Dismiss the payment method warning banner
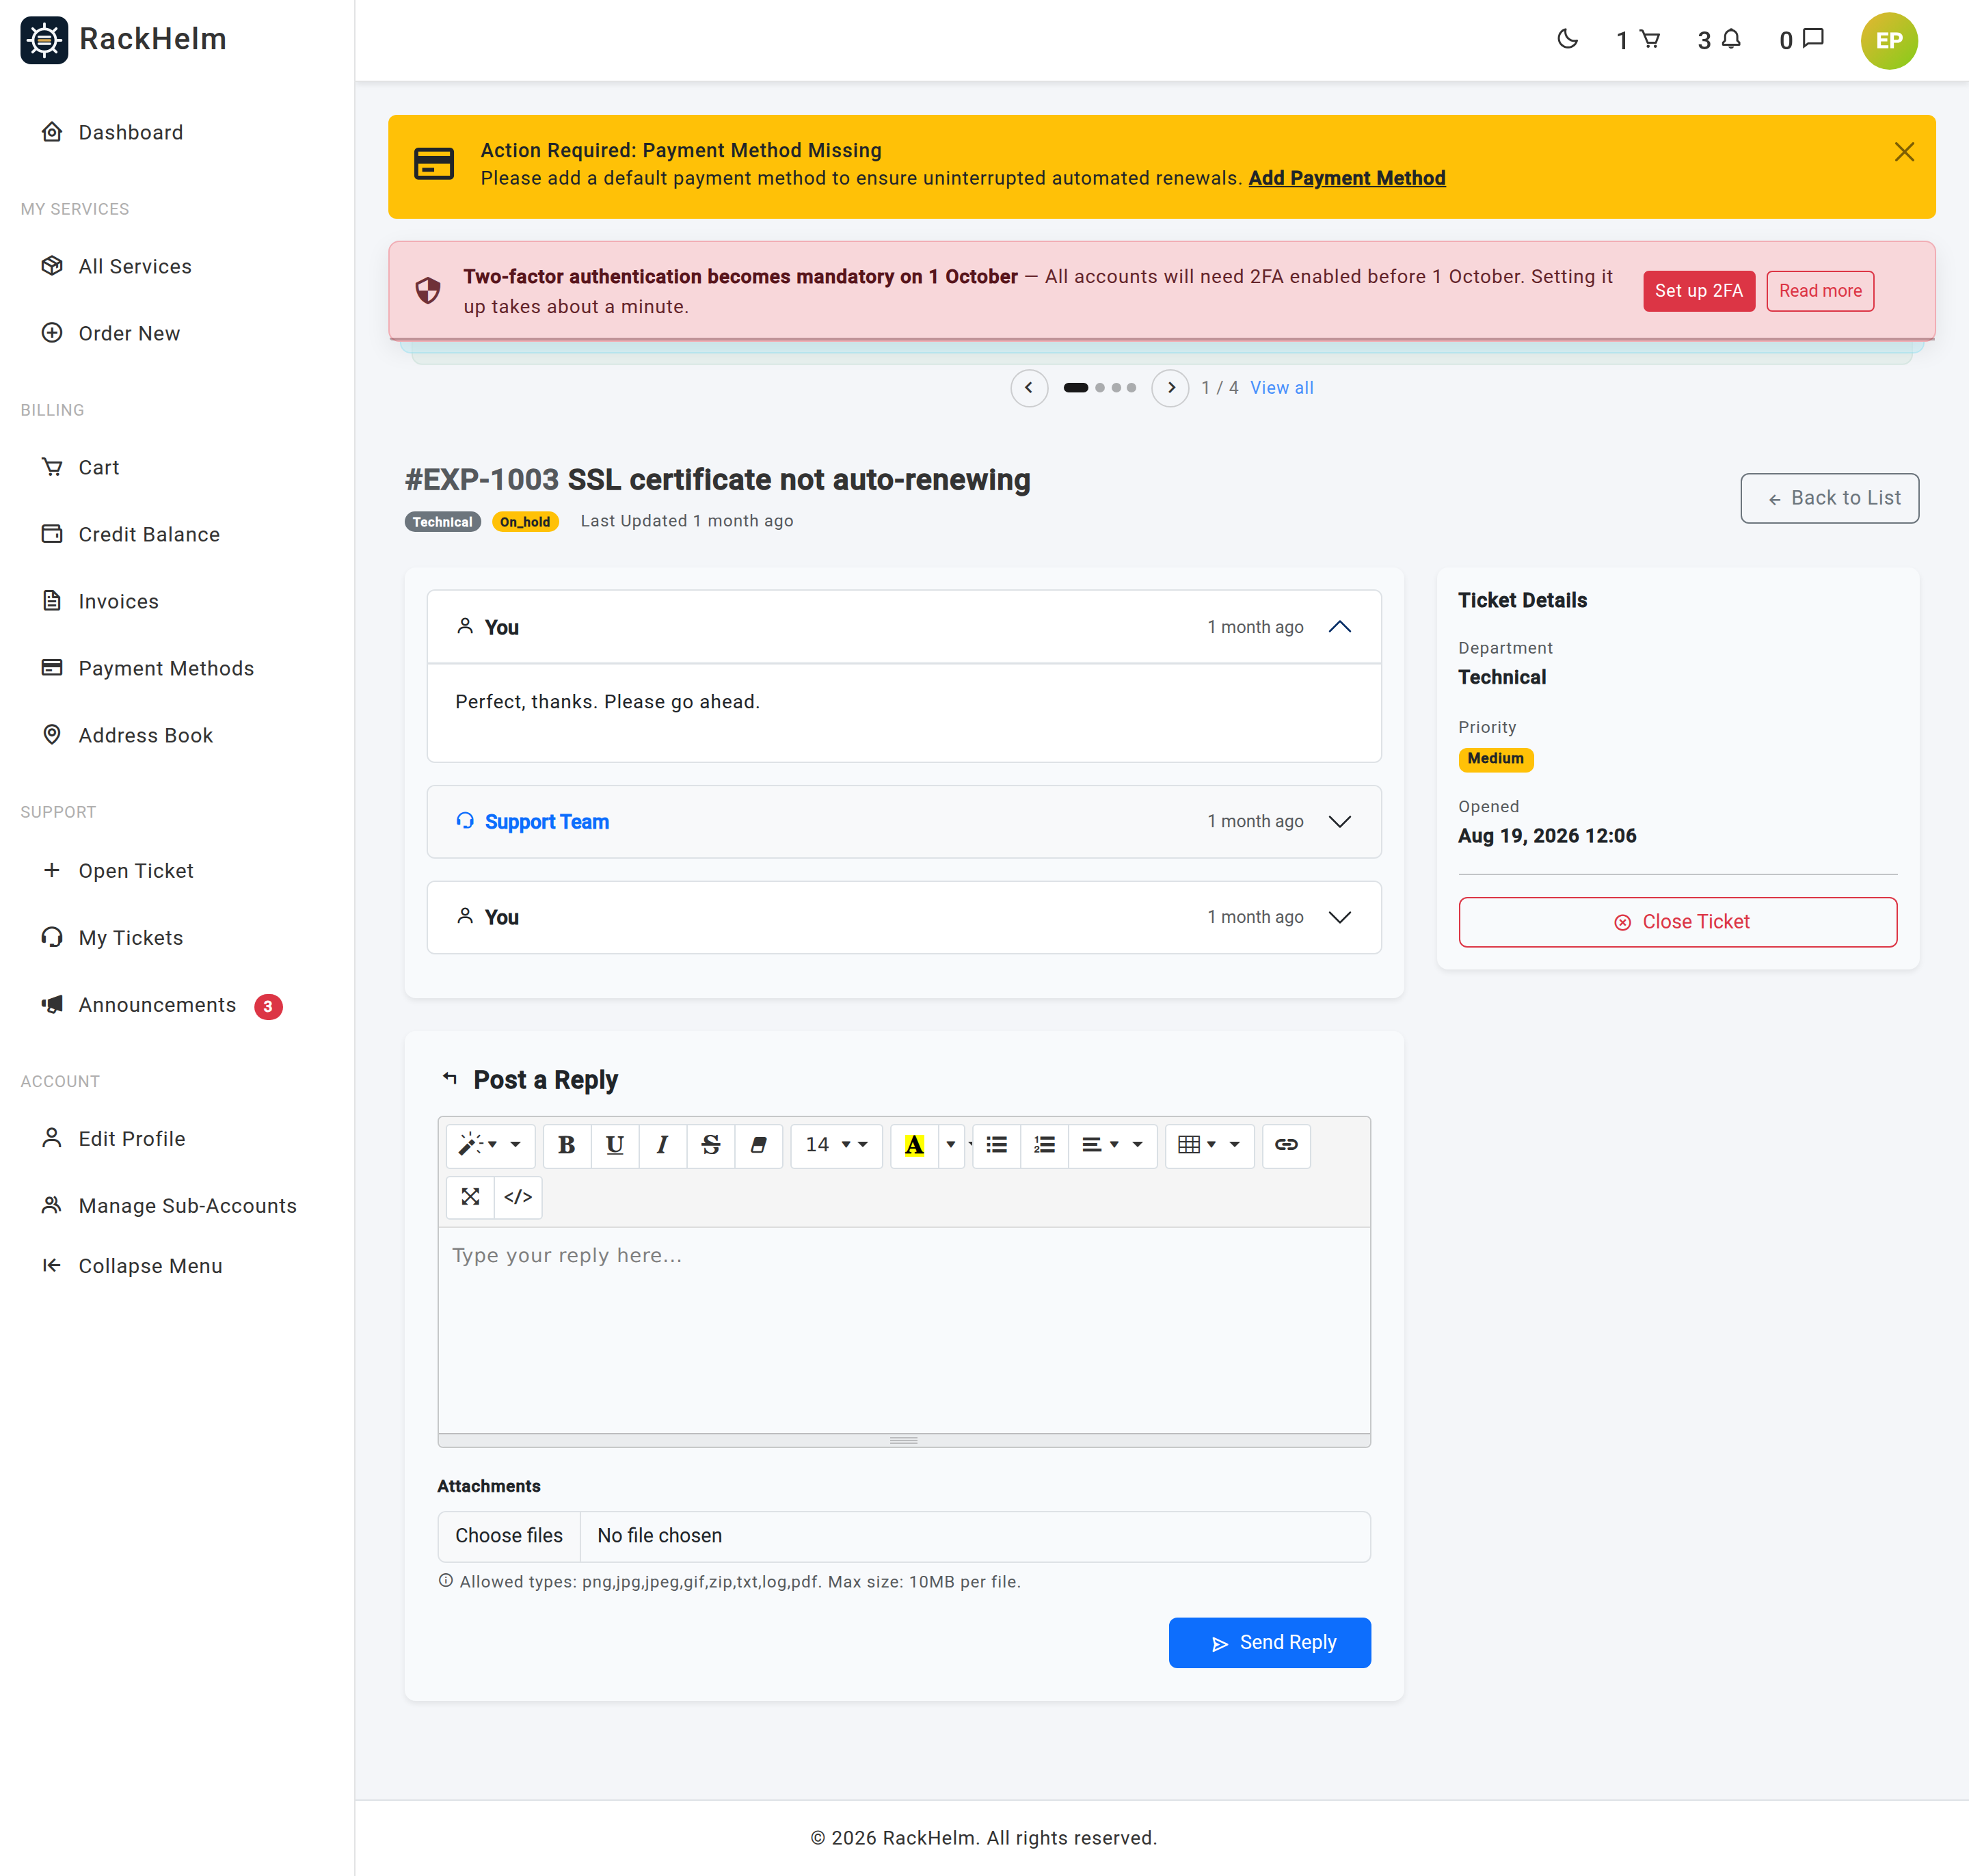The image size is (1969, 1876). [1903, 152]
